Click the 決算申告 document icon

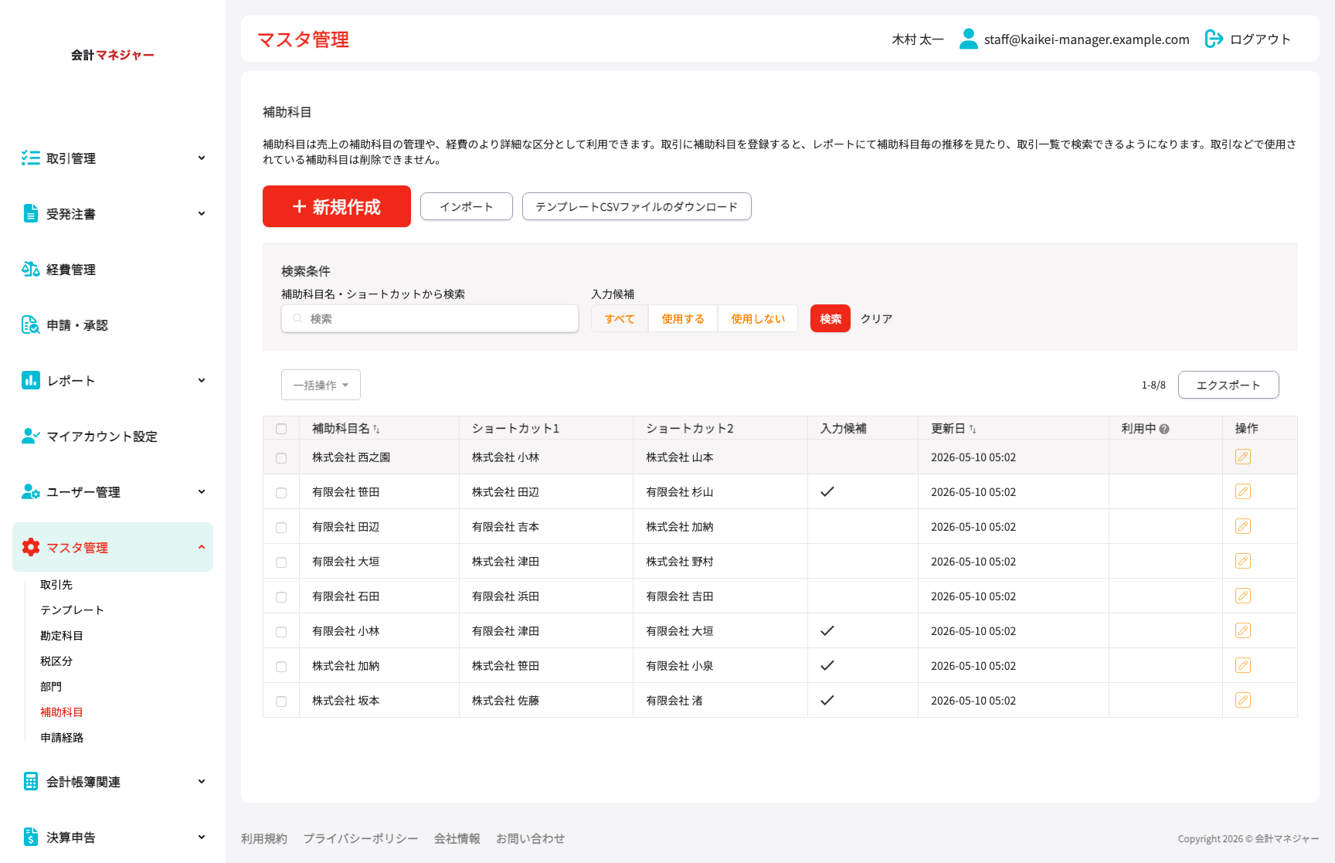tap(31, 838)
